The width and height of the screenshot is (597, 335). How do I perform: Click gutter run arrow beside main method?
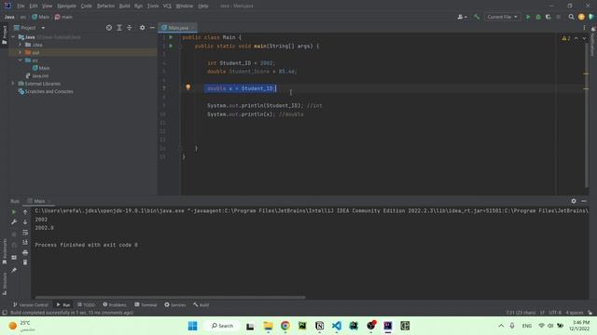click(171, 46)
